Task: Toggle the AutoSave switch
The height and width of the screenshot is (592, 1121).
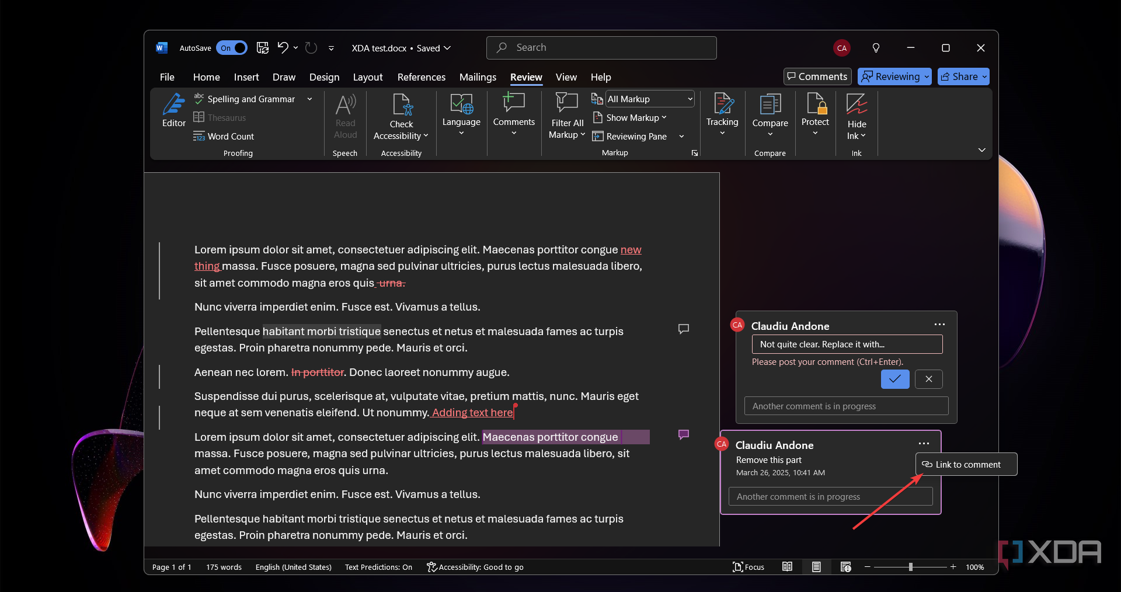Action: [232, 48]
